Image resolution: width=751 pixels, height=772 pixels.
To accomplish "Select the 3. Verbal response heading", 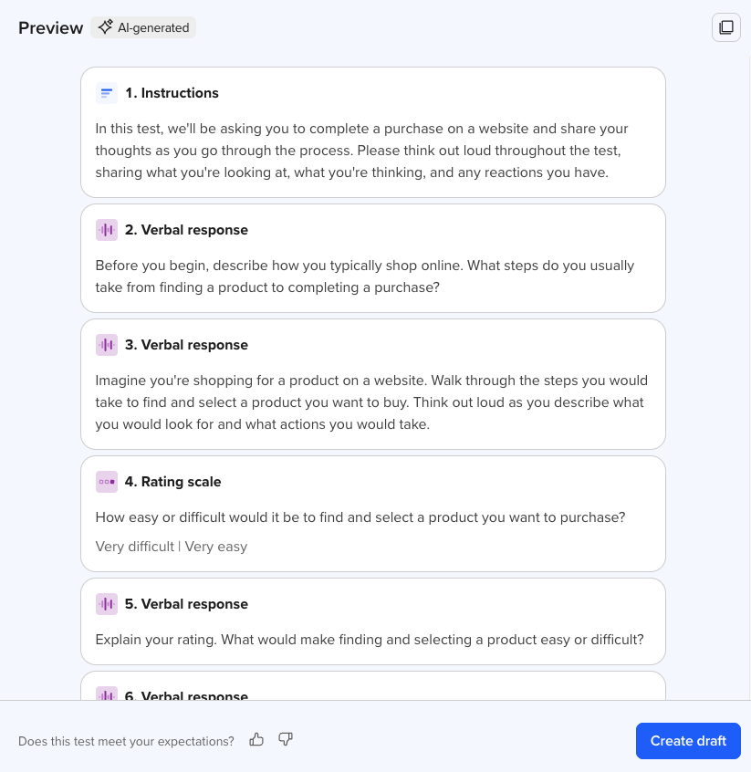I will [186, 345].
